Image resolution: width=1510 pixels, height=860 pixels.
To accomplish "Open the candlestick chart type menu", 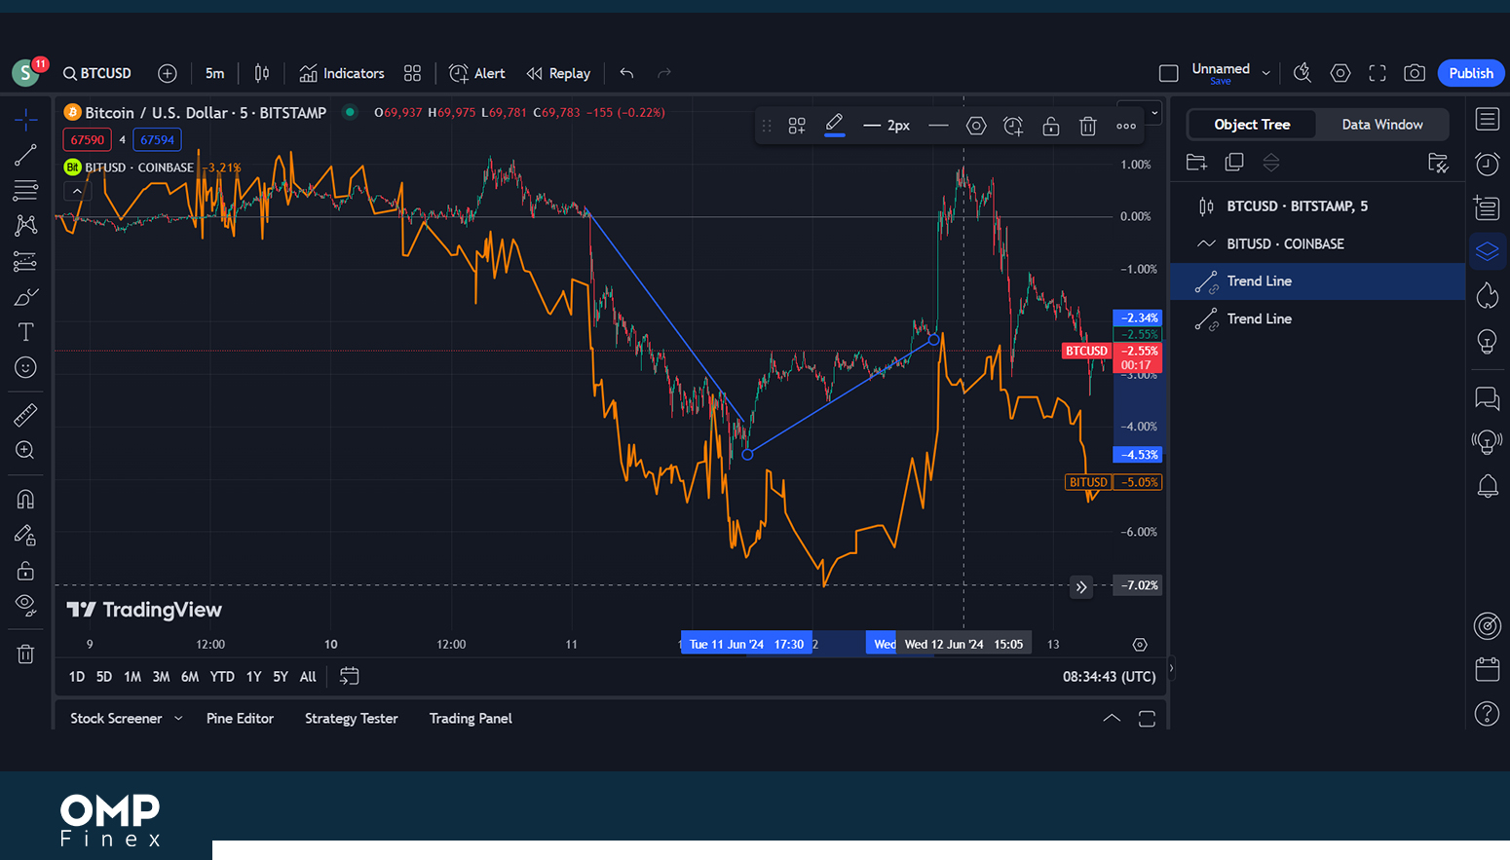I will tap(262, 73).
